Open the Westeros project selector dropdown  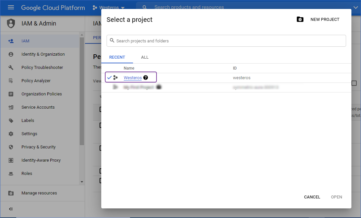(109, 8)
